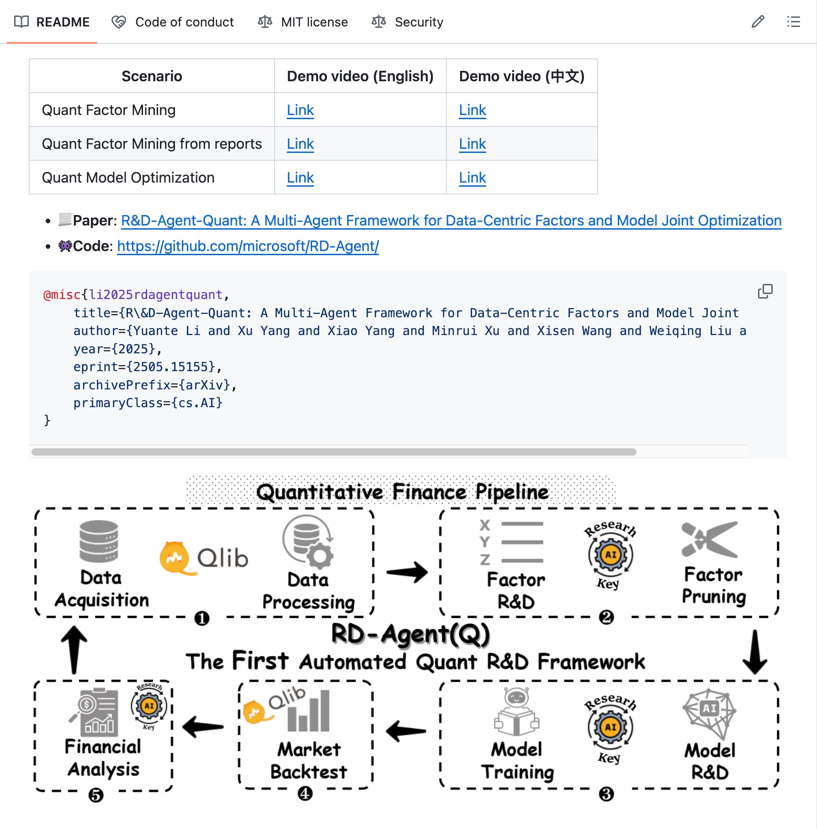817x829 pixels.
Task: Open the github.com/microsoft/RD-Agent link
Action: point(248,246)
